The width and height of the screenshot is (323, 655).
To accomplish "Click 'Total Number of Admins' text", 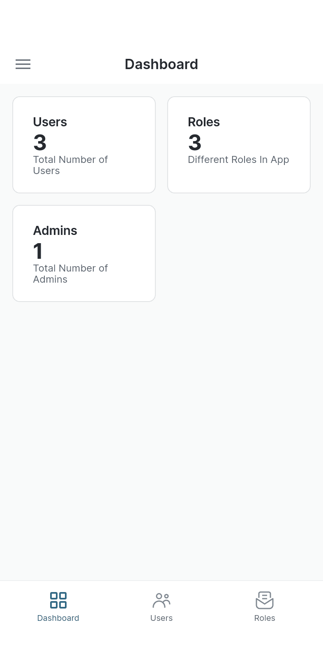I will click(x=70, y=274).
